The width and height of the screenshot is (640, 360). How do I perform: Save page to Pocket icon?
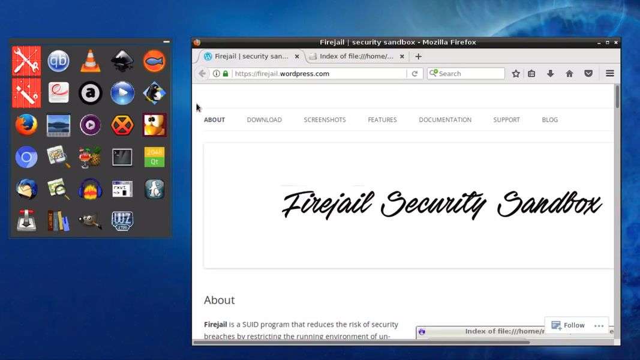588,73
